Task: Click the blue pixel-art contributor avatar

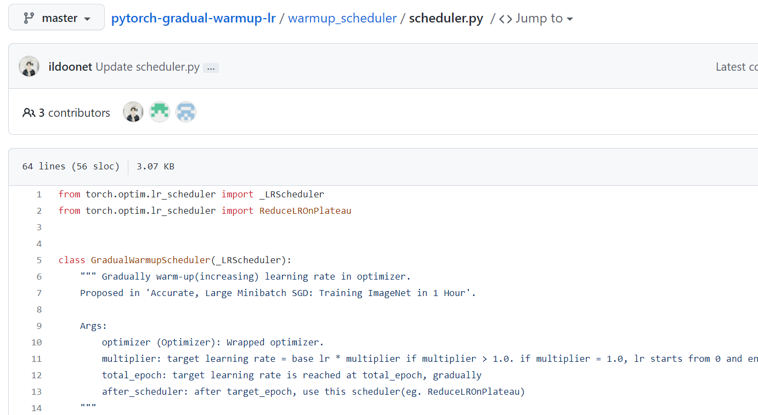Action: (x=186, y=112)
